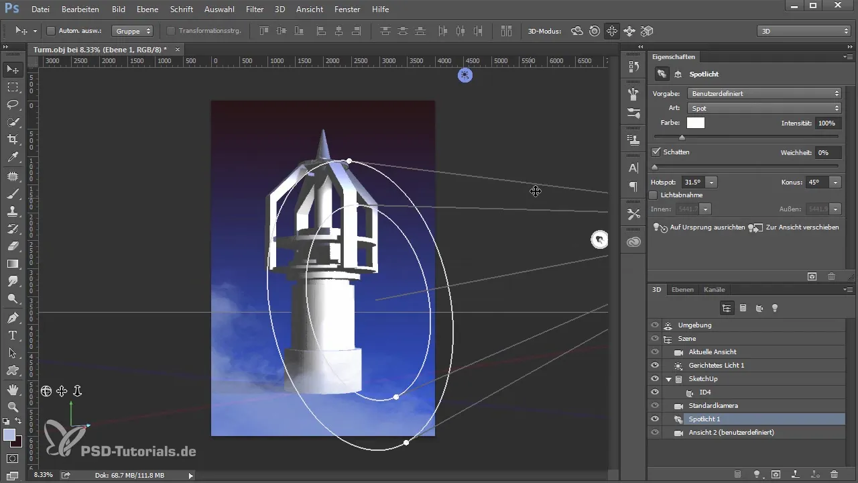The height and width of the screenshot is (483, 858).
Task: Select the Move tool in toolbox
Action: [13, 69]
